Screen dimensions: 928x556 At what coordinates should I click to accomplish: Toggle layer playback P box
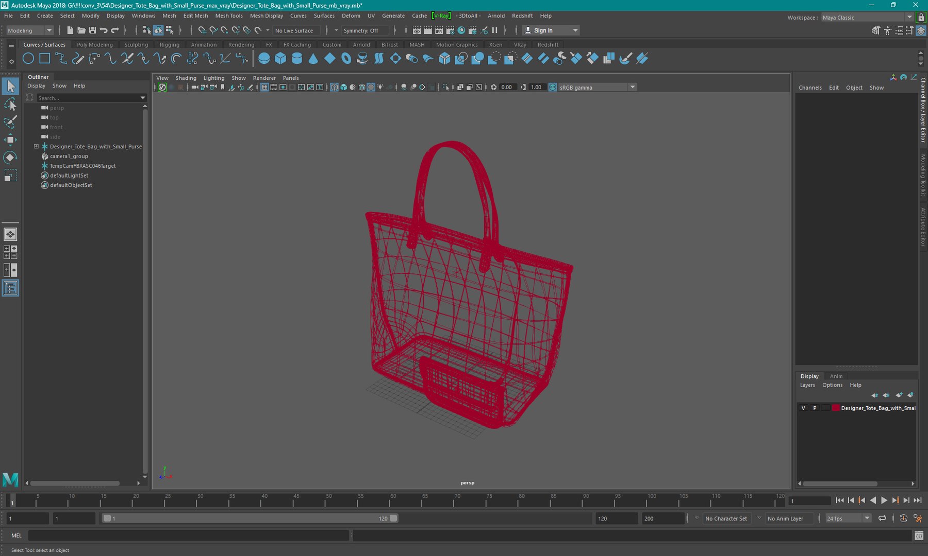click(815, 408)
